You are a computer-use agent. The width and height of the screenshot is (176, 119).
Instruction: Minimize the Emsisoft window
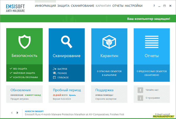pyautogui.click(x=159, y=6)
